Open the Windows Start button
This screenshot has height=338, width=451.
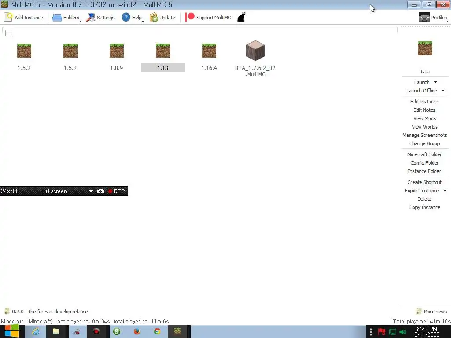(x=12, y=331)
